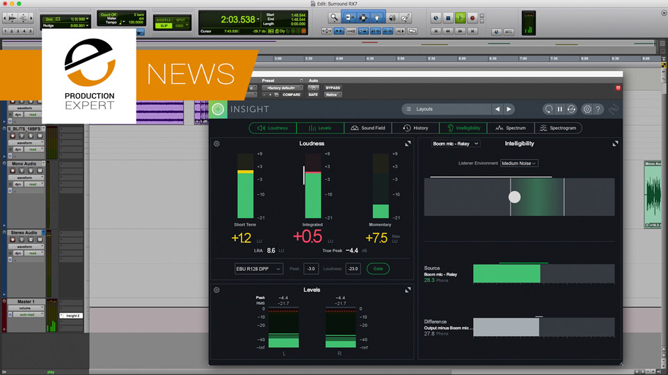This screenshot has height=375, width=668.
Task: Toggle the loudness Gate button
Action: coord(378,269)
